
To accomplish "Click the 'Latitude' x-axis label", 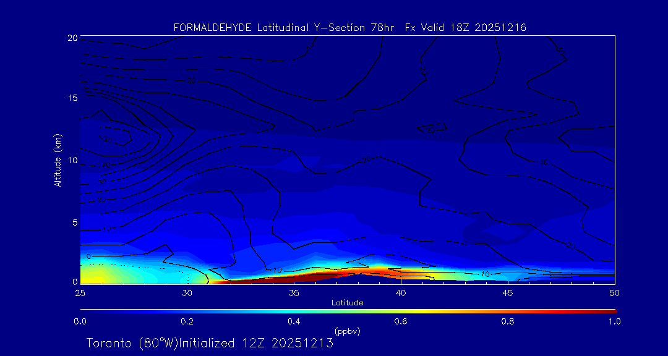I will point(347,302).
